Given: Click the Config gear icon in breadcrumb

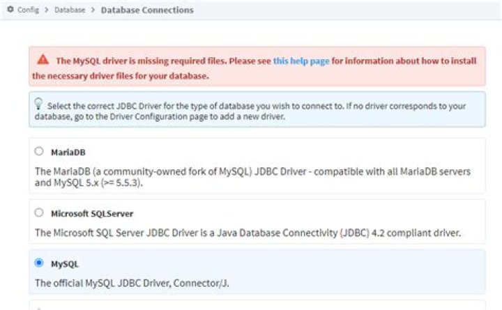Looking at the screenshot, I should click(x=10, y=9).
